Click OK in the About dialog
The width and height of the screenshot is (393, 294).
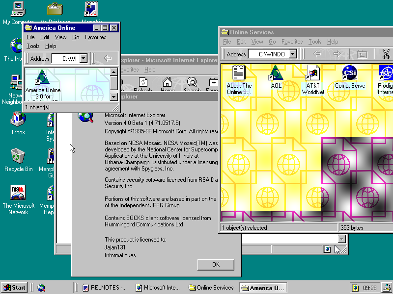click(216, 265)
